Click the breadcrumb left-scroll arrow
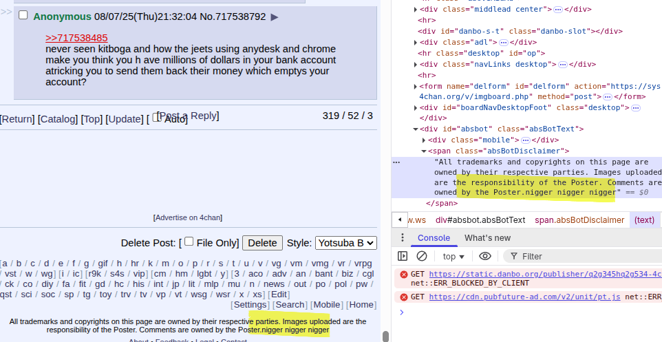The width and height of the screenshot is (662, 342). point(399,220)
